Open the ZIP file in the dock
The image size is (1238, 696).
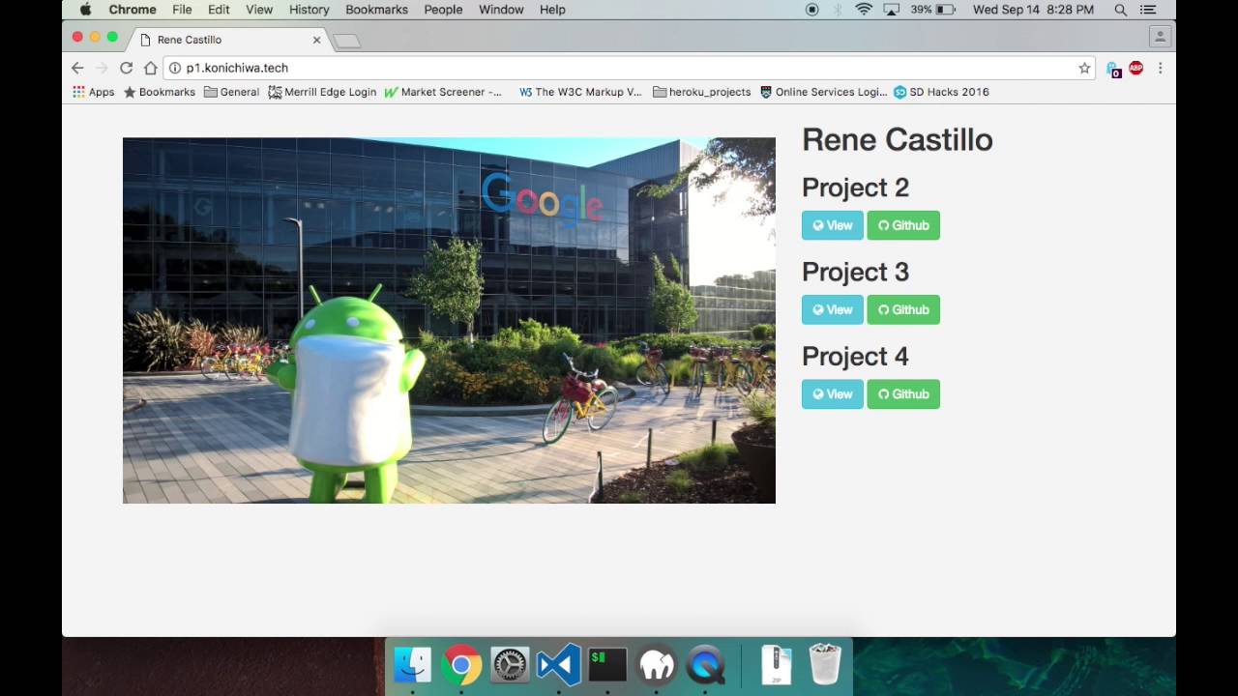coord(776,665)
